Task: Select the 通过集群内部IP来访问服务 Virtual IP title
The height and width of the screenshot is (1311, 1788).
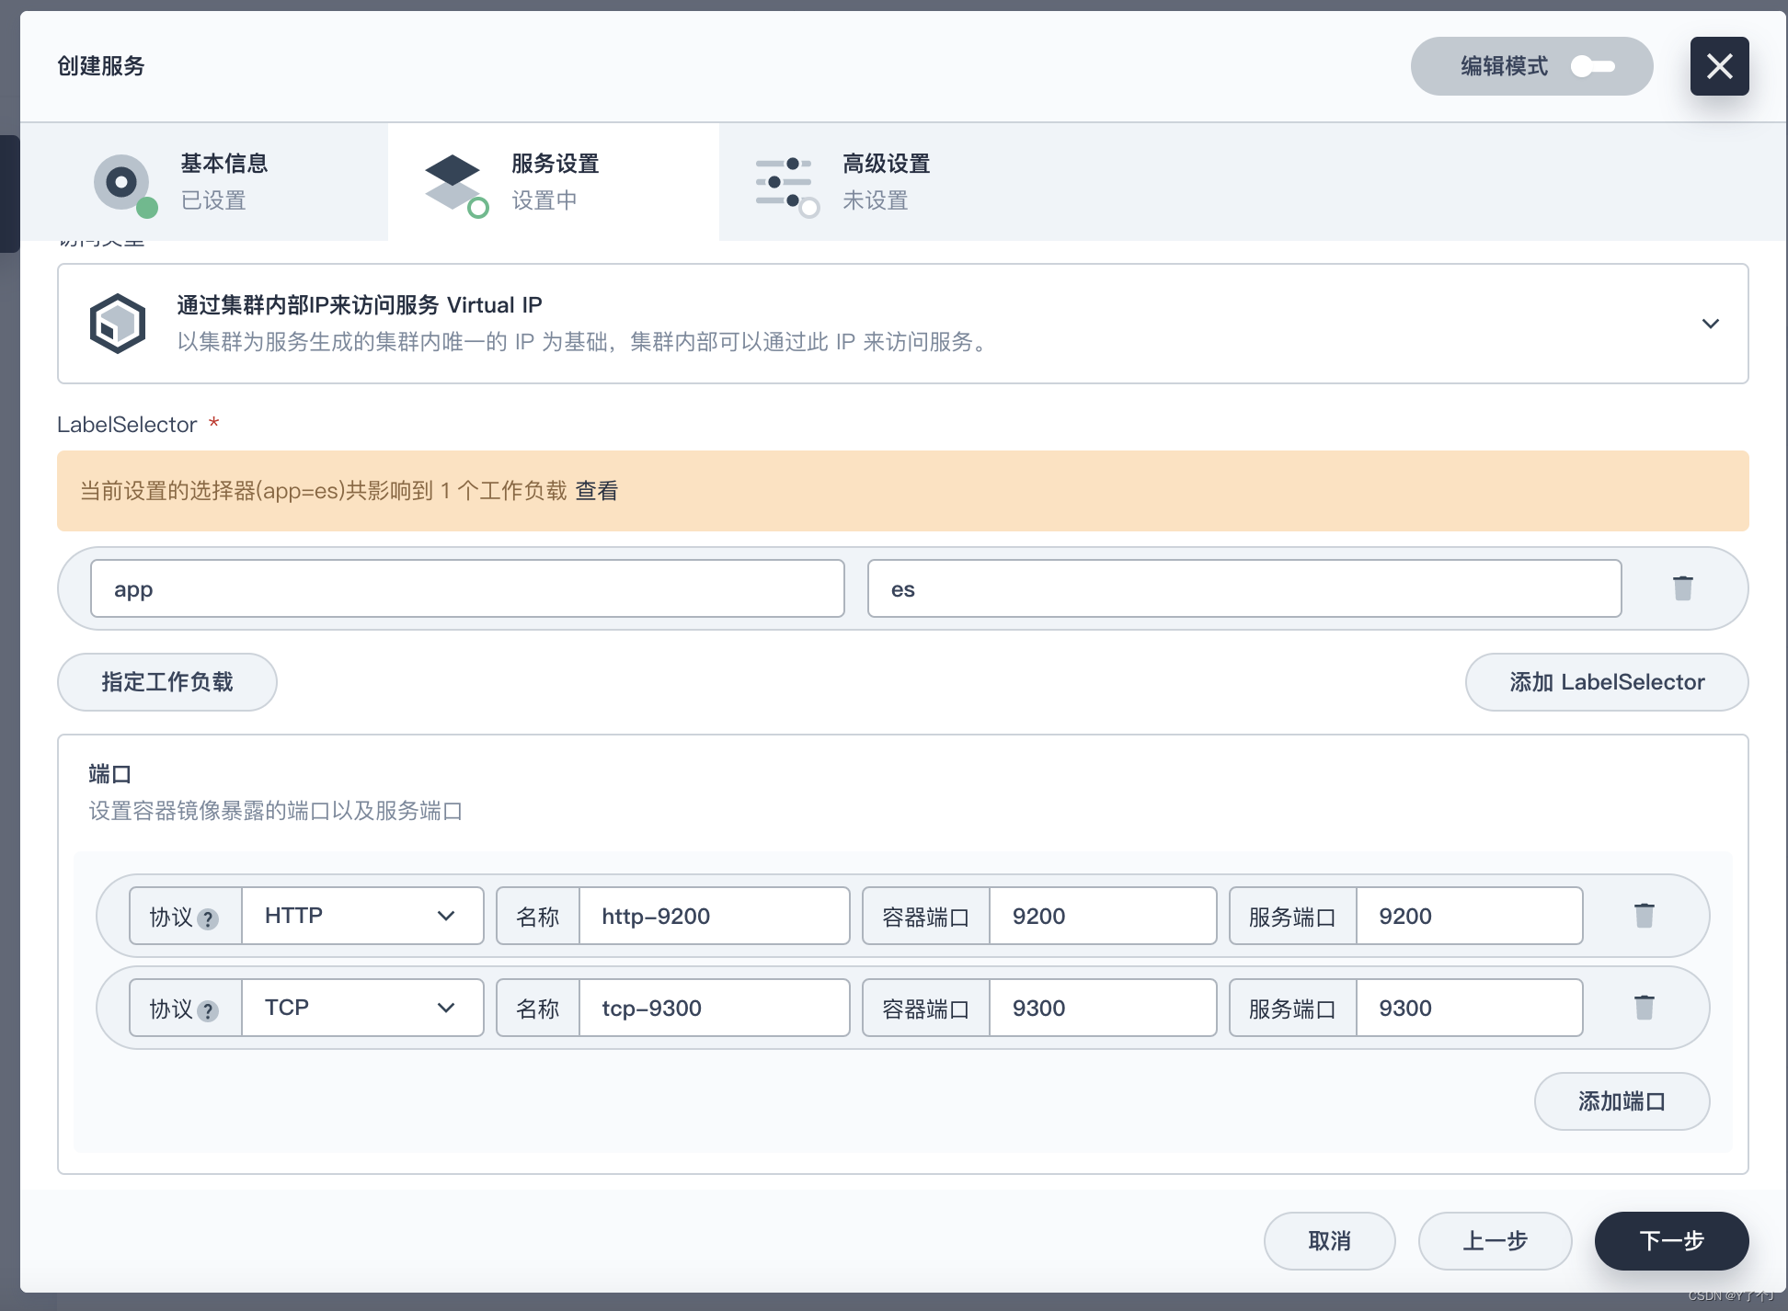Action: point(360,305)
